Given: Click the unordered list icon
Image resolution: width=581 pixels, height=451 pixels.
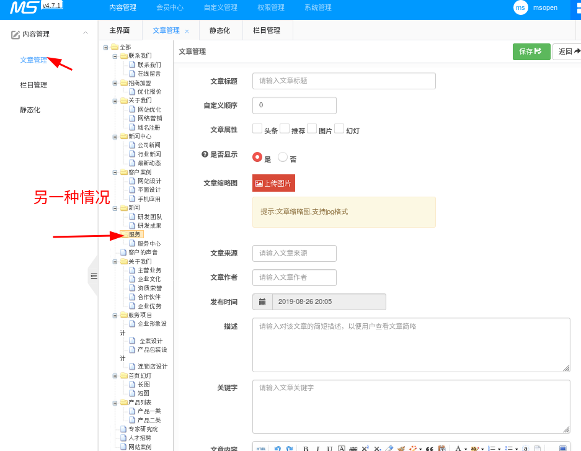Looking at the screenshot, I should pos(508,449).
